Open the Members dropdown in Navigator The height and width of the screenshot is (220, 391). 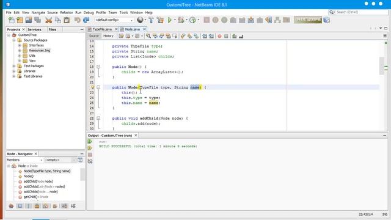[x=24, y=160]
